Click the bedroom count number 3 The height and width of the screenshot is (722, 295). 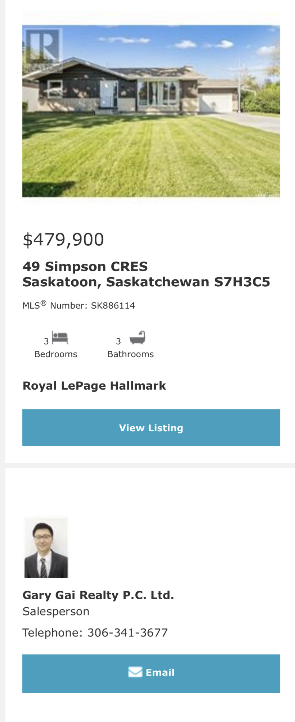coord(46,341)
